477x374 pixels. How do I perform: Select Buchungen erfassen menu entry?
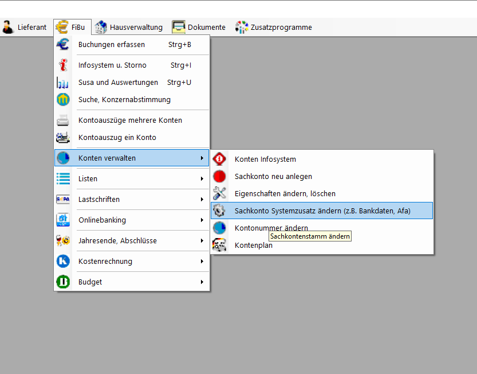tap(132, 45)
